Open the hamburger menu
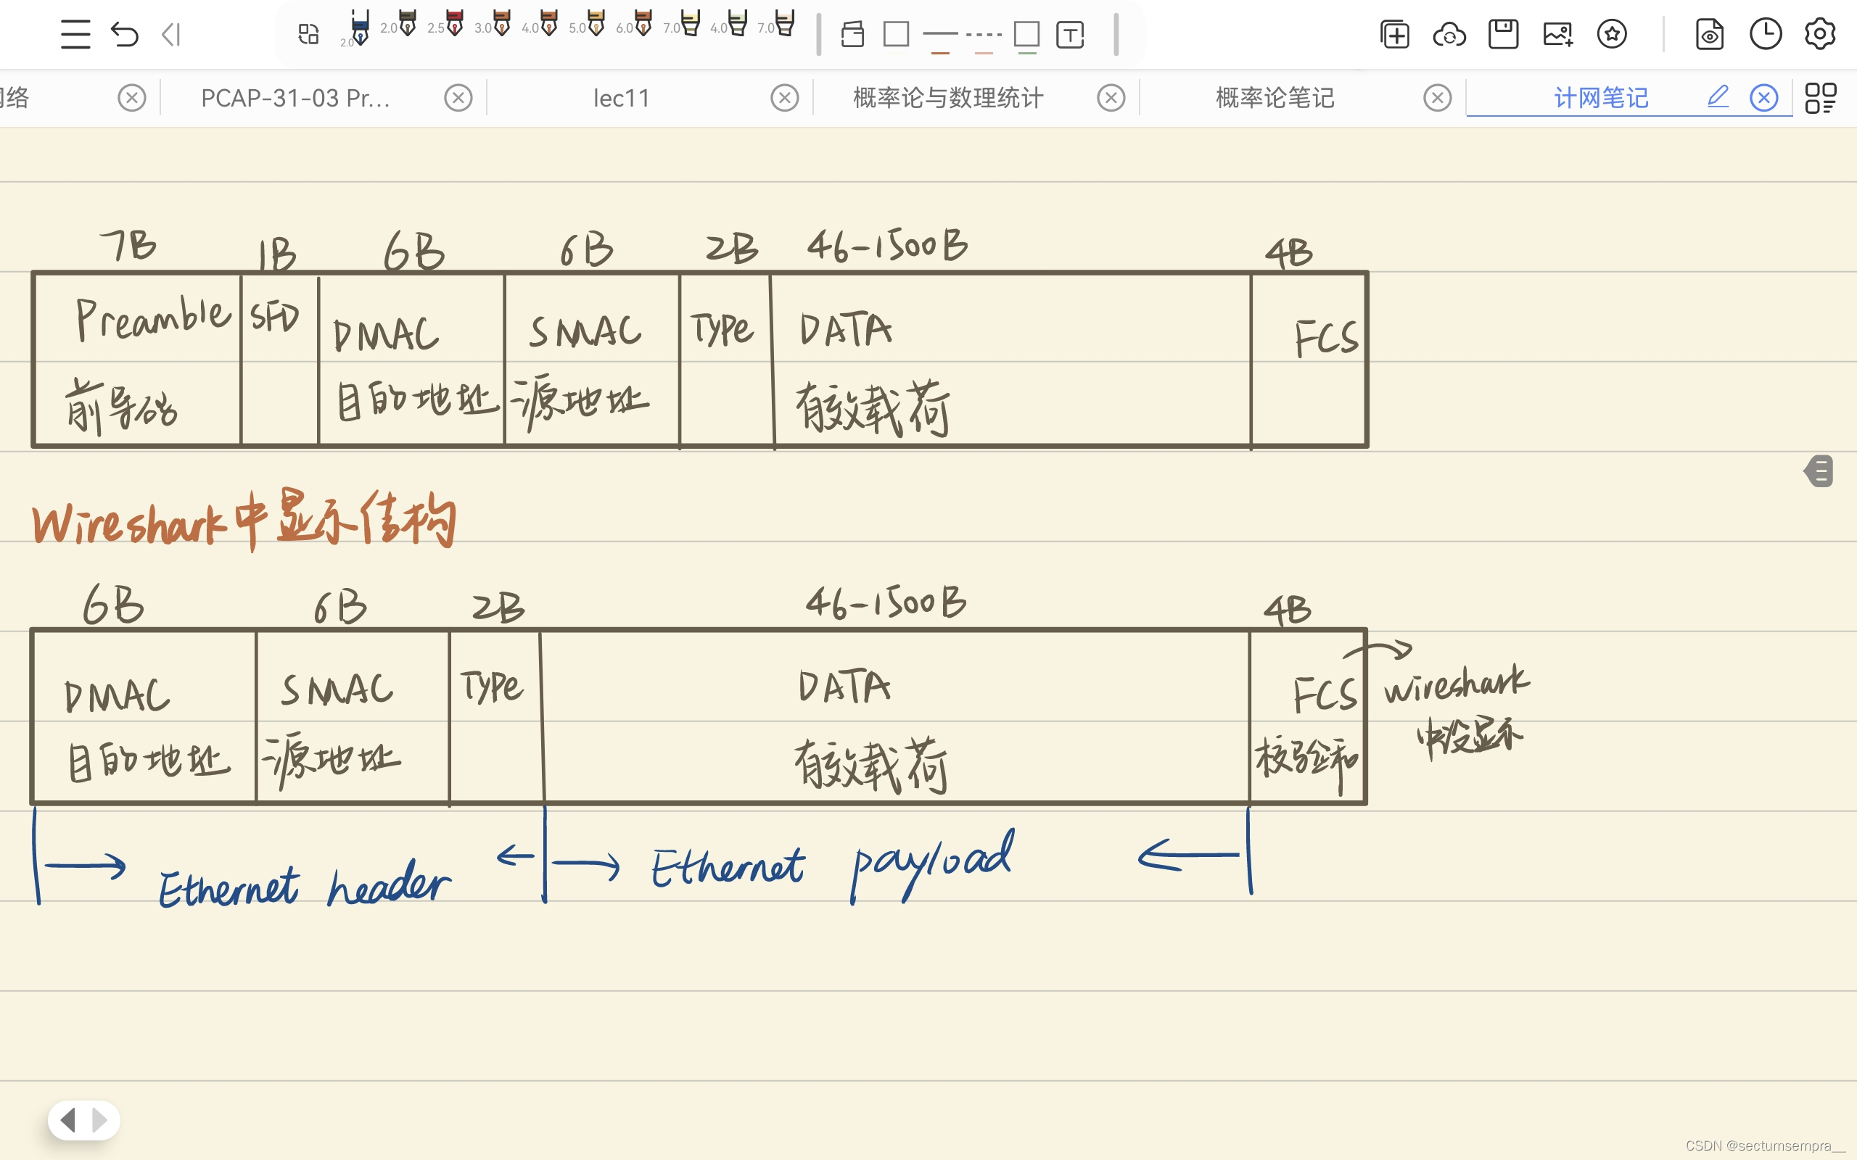 coord(75,35)
